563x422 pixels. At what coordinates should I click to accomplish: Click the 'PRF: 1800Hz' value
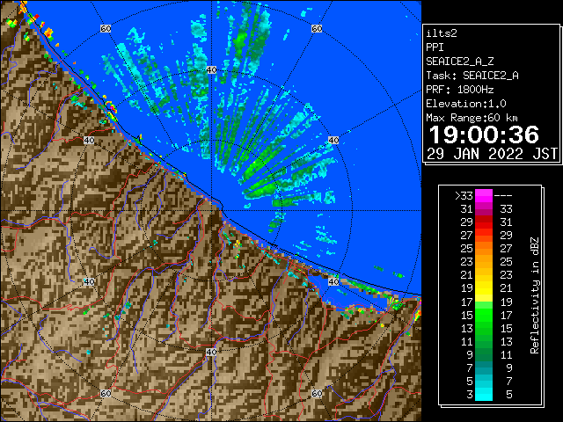[x=460, y=90]
